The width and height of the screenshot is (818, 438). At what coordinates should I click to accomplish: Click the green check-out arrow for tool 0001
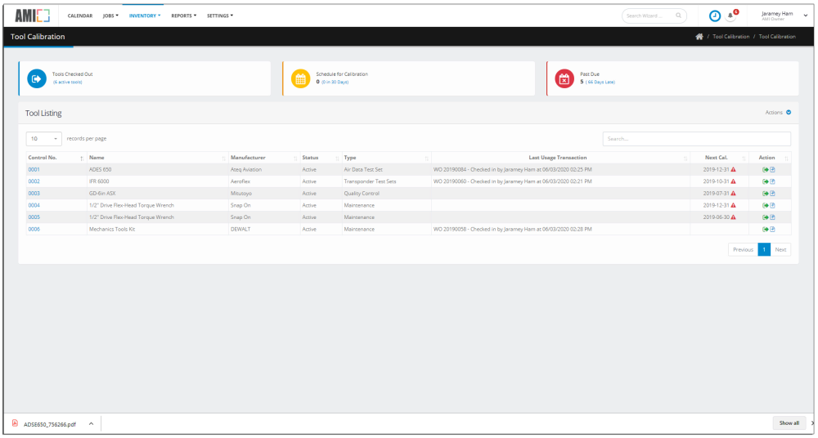tap(766, 170)
